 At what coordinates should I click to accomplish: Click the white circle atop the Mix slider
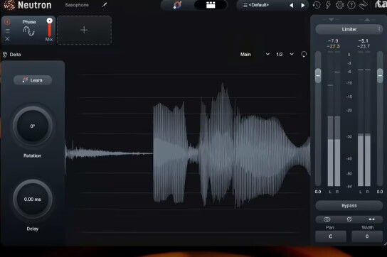click(x=50, y=21)
